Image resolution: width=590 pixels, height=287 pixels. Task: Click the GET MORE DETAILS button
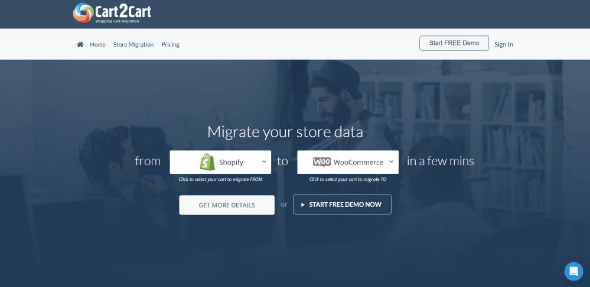coord(227,205)
